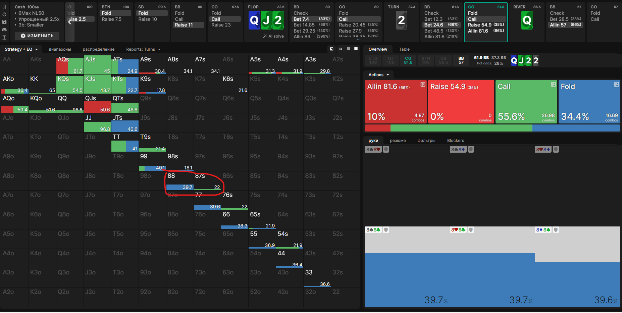The width and height of the screenshot is (622, 313).
Task: Open the Strategy + EQ dropdown
Action: (x=21, y=49)
